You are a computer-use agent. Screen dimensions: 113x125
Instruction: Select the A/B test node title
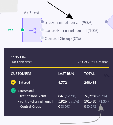32,13
